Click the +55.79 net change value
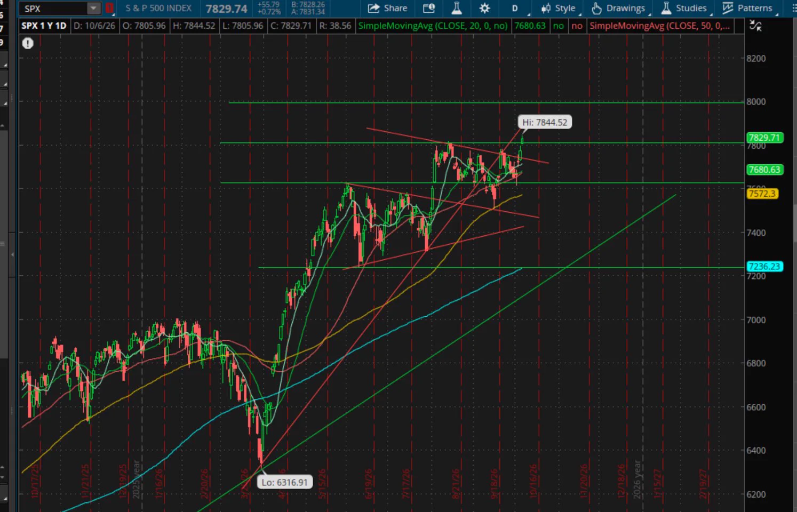 pos(268,5)
